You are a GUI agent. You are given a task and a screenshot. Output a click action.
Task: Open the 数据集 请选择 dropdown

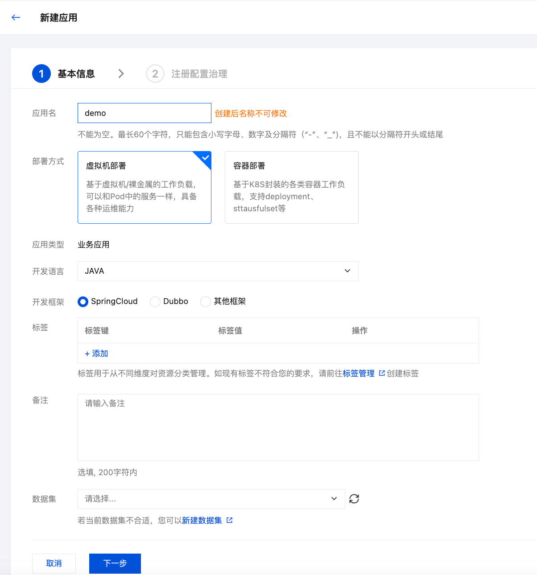[x=211, y=499]
